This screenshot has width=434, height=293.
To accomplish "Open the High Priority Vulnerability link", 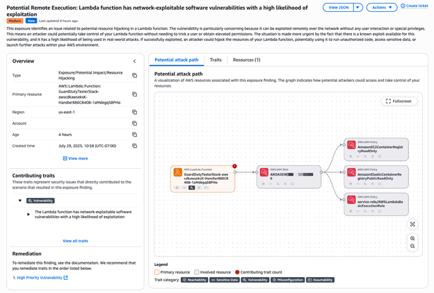I will [42, 278].
